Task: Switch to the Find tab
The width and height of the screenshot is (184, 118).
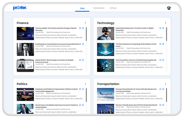Action: [82, 8]
